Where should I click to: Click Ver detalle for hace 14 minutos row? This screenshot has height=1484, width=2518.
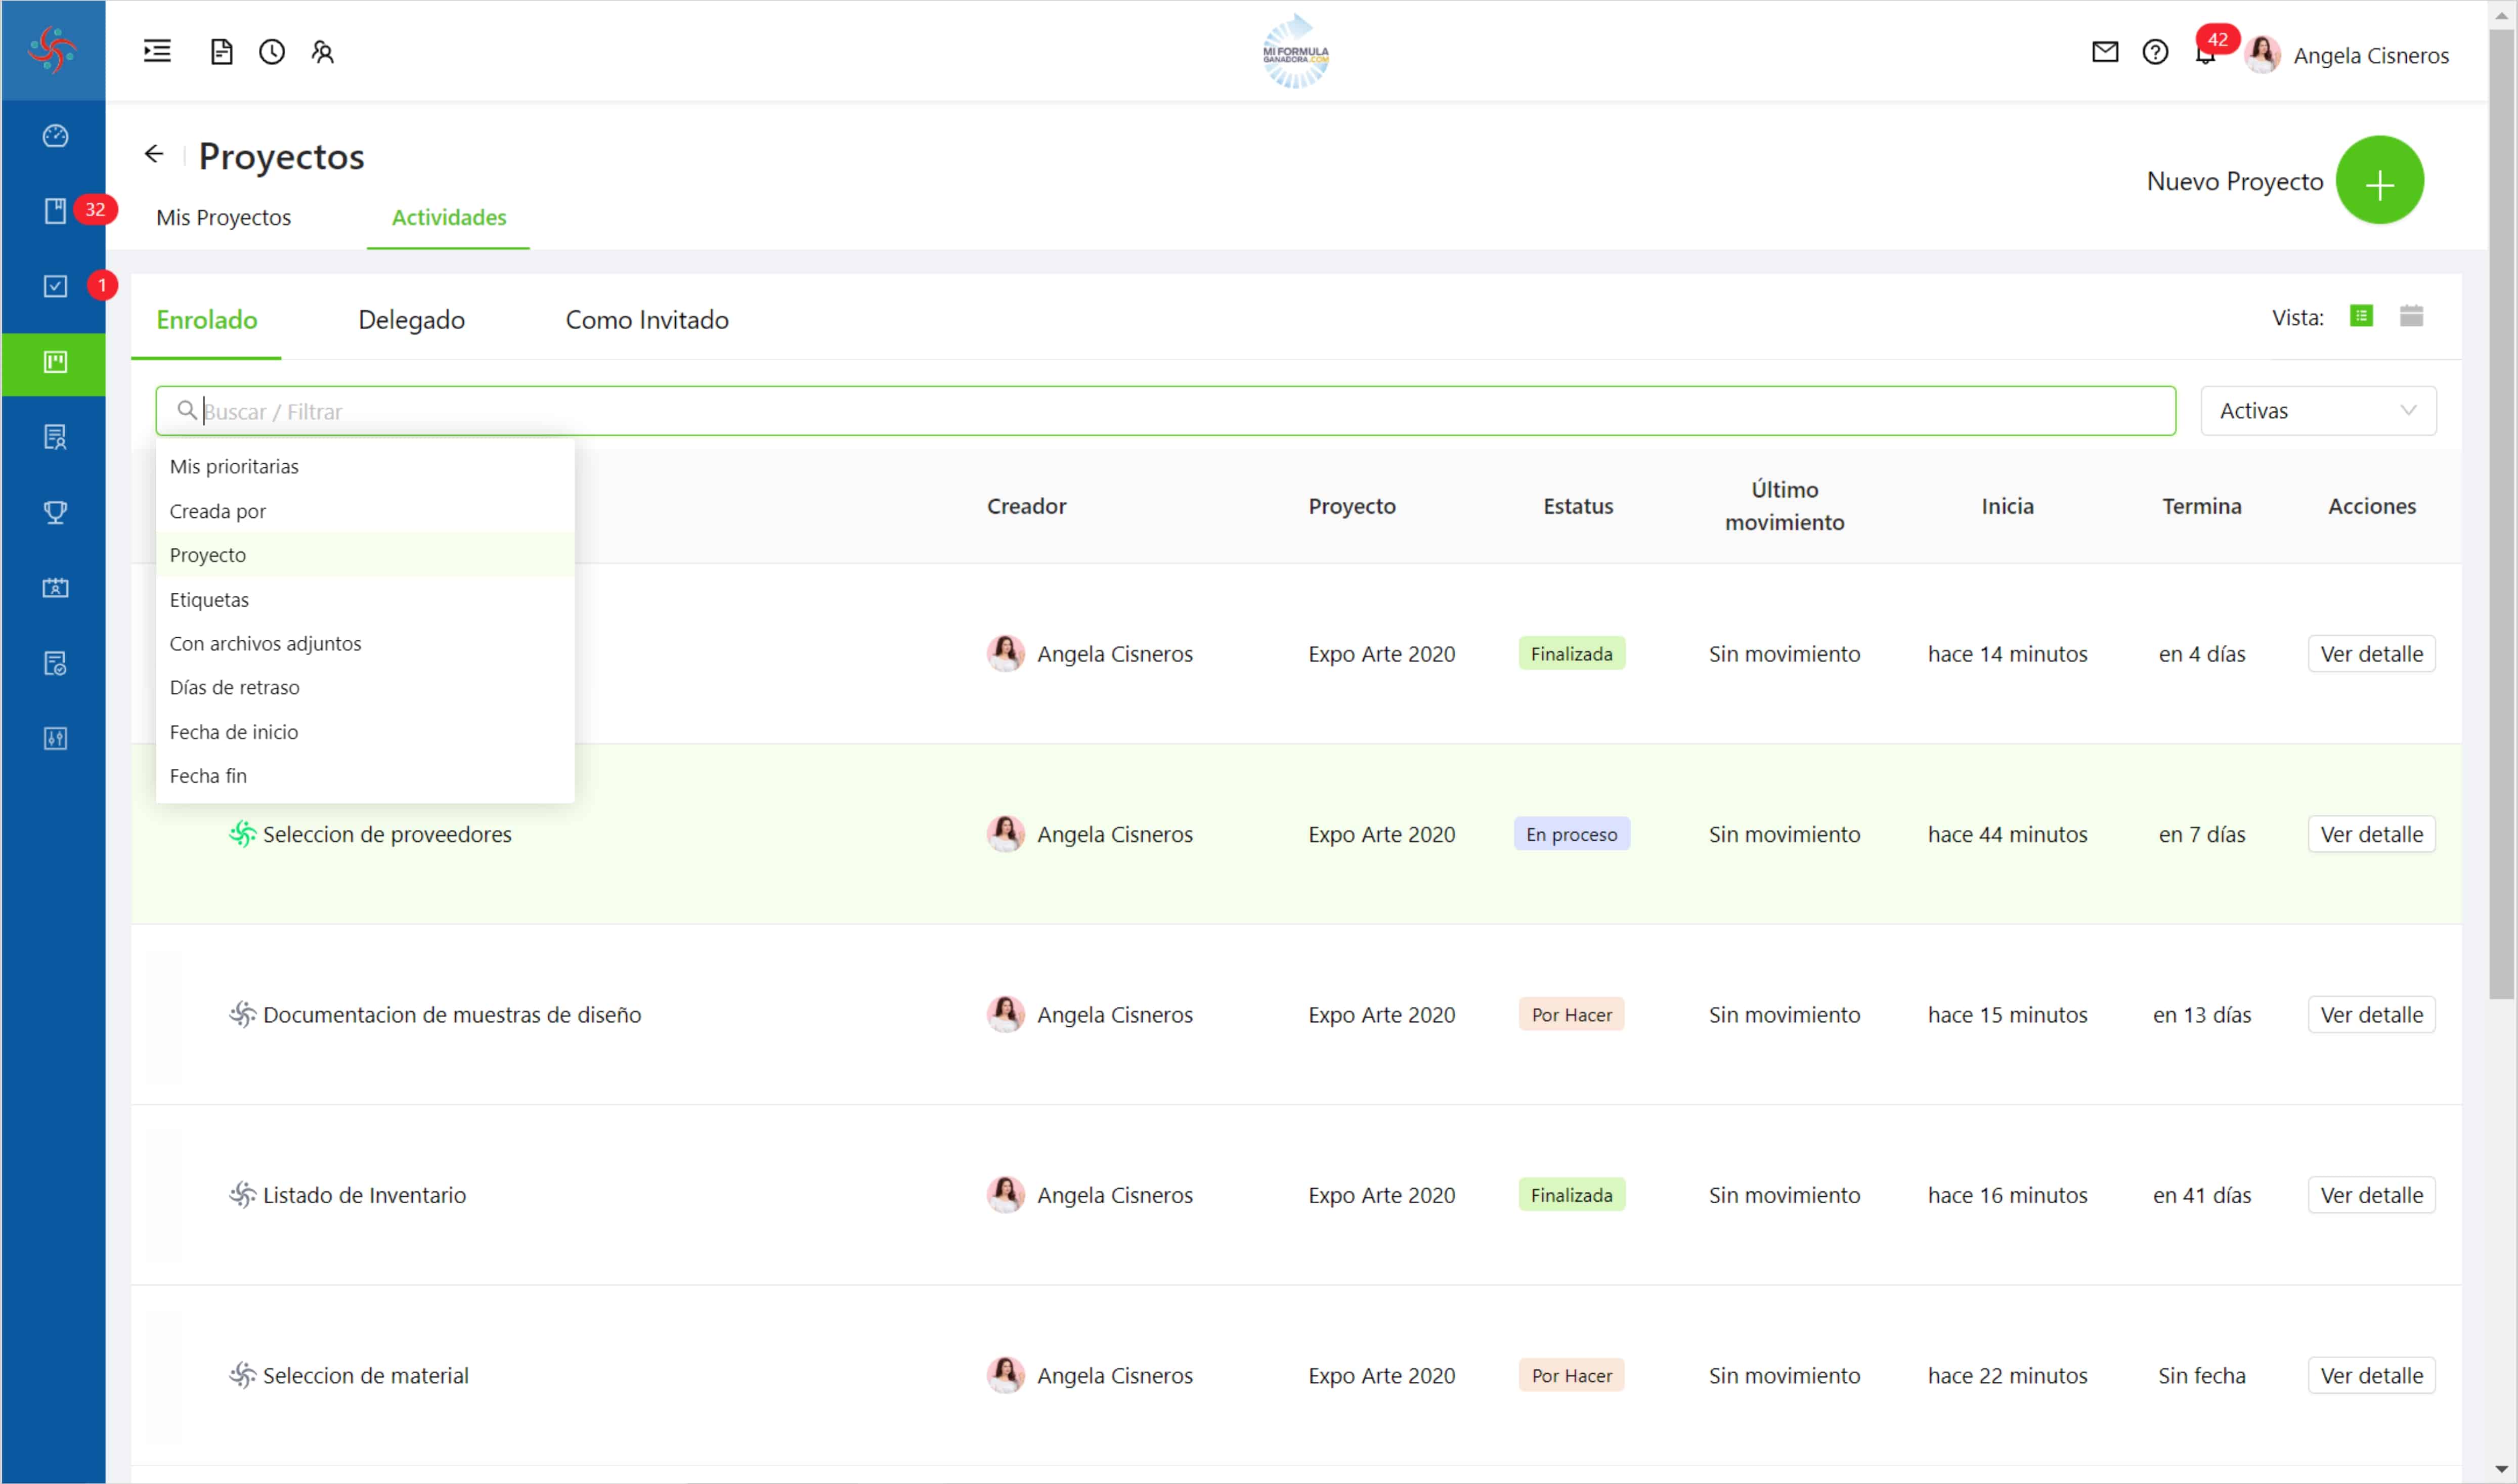2371,654
